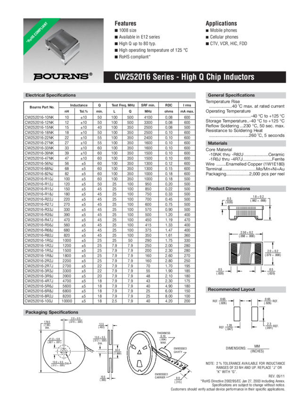Select part number CW252016-1R0J
304x400 pixels.
click(39, 240)
